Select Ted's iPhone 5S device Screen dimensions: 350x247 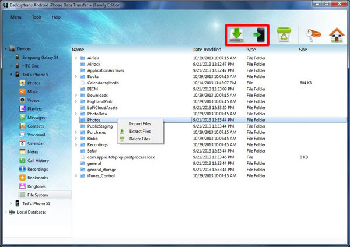[36, 203]
